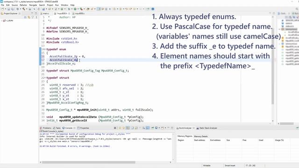Click the Save icon in main toolbar

(9, 9)
